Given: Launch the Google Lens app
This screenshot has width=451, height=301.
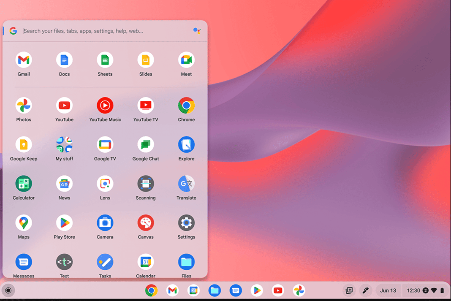Looking at the screenshot, I should pyautogui.click(x=105, y=184).
